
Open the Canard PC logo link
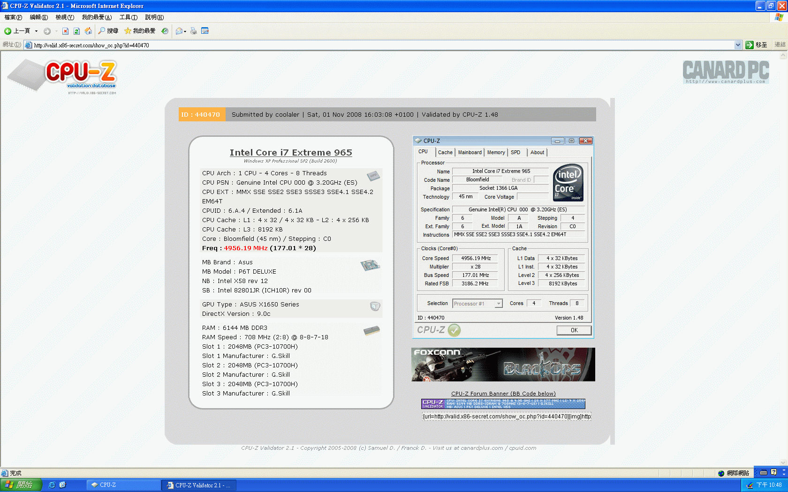tap(726, 72)
